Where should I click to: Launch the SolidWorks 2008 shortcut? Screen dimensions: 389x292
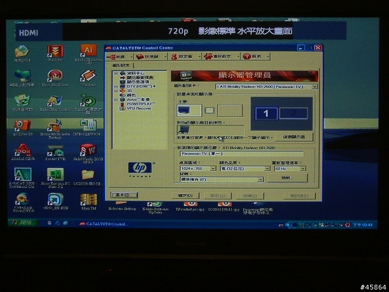tap(88, 153)
